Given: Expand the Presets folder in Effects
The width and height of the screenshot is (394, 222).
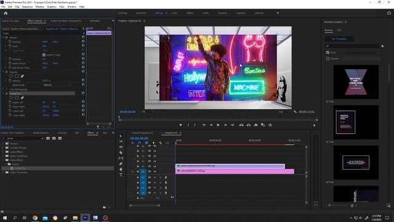Looking at the screenshot, I should [3, 144].
